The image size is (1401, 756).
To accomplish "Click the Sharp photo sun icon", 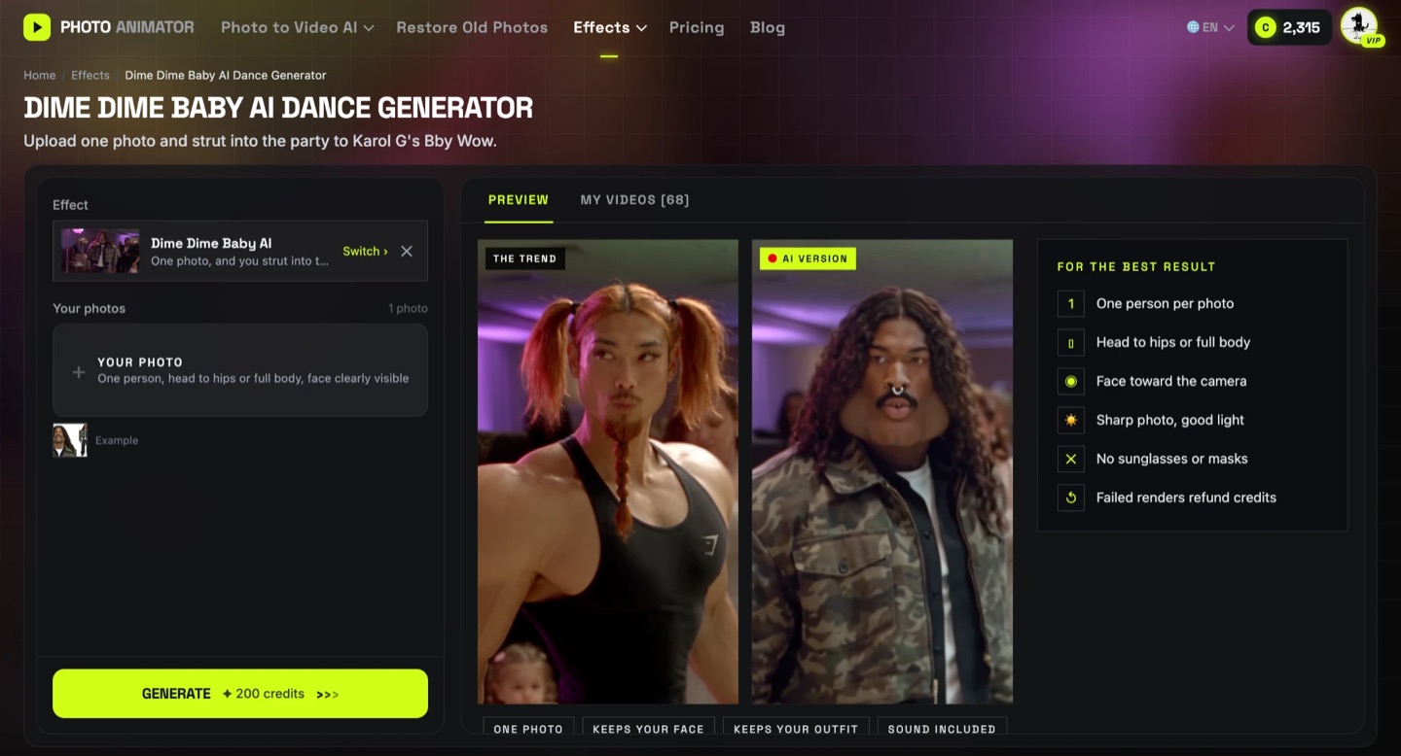I will click(x=1070, y=420).
